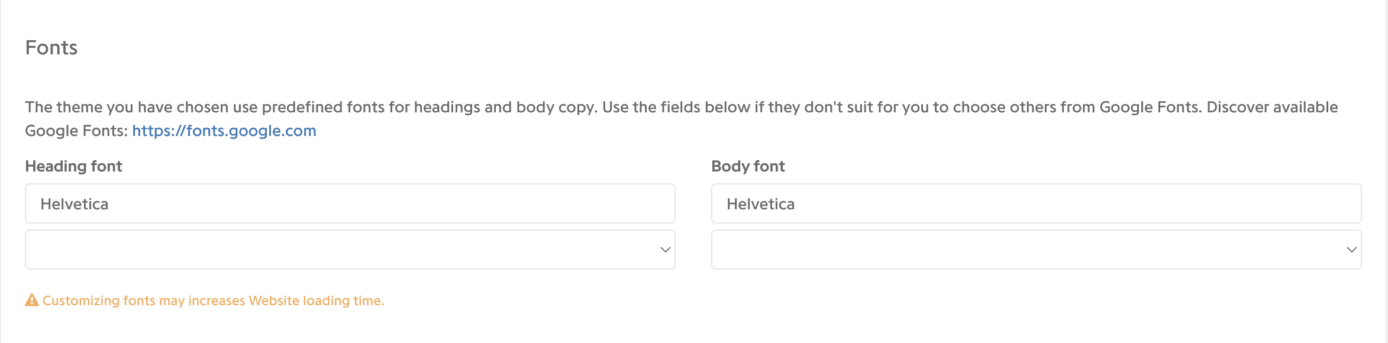This screenshot has height=343, width=1388.
Task: Open the https://fonts.google.com link
Action: click(224, 131)
